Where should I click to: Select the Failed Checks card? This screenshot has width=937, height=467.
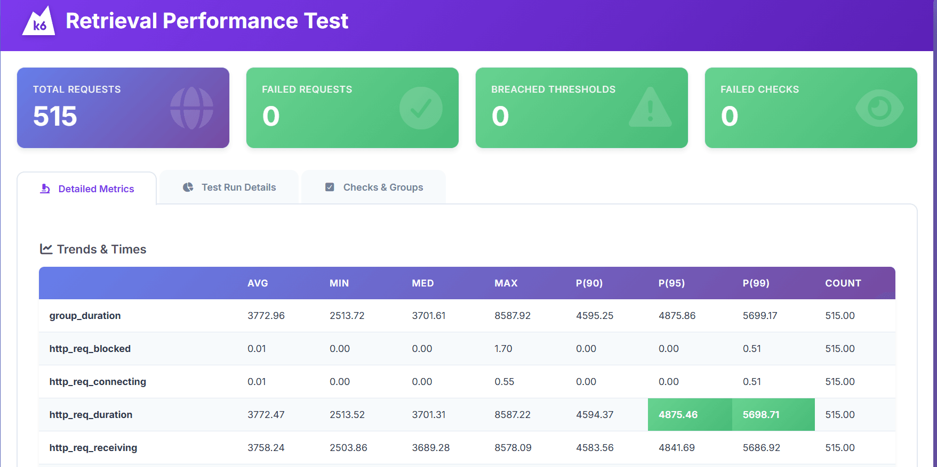811,108
